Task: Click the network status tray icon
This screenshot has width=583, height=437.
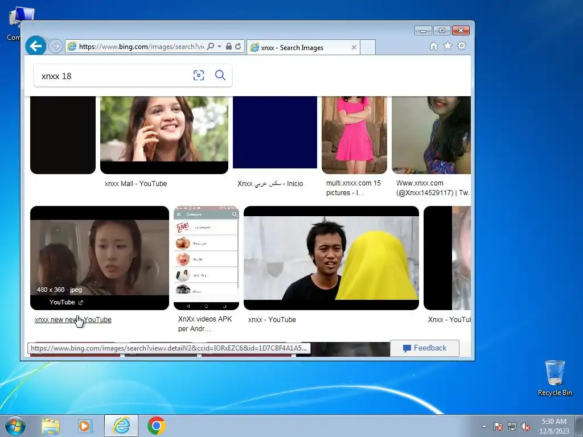Action: pos(512,426)
